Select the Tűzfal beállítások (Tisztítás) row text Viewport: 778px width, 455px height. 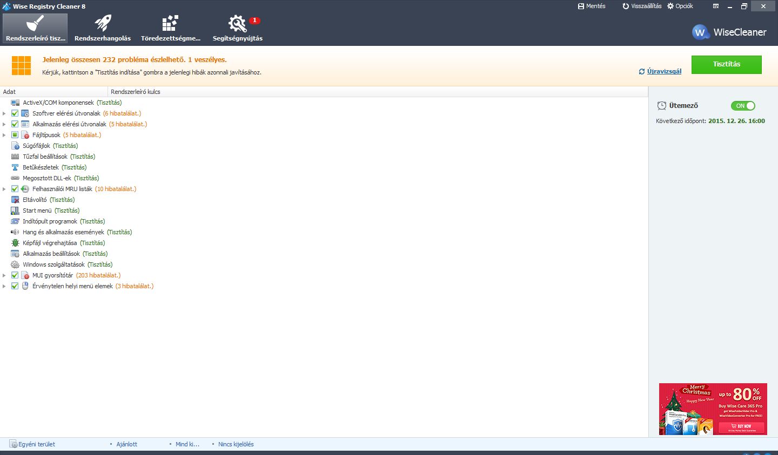pyautogui.click(x=59, y=157)
